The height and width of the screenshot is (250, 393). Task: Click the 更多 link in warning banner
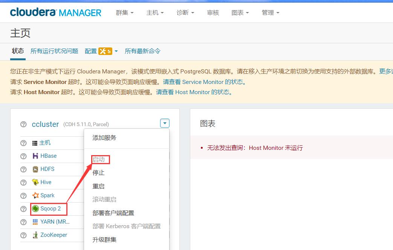386,72
